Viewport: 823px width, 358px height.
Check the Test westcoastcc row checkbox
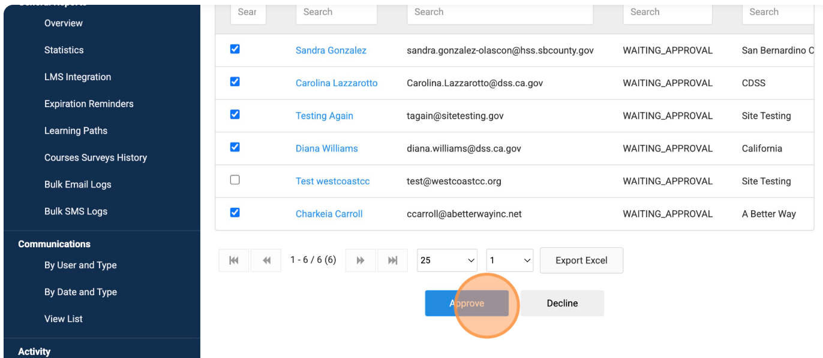(x=235, y=180)
